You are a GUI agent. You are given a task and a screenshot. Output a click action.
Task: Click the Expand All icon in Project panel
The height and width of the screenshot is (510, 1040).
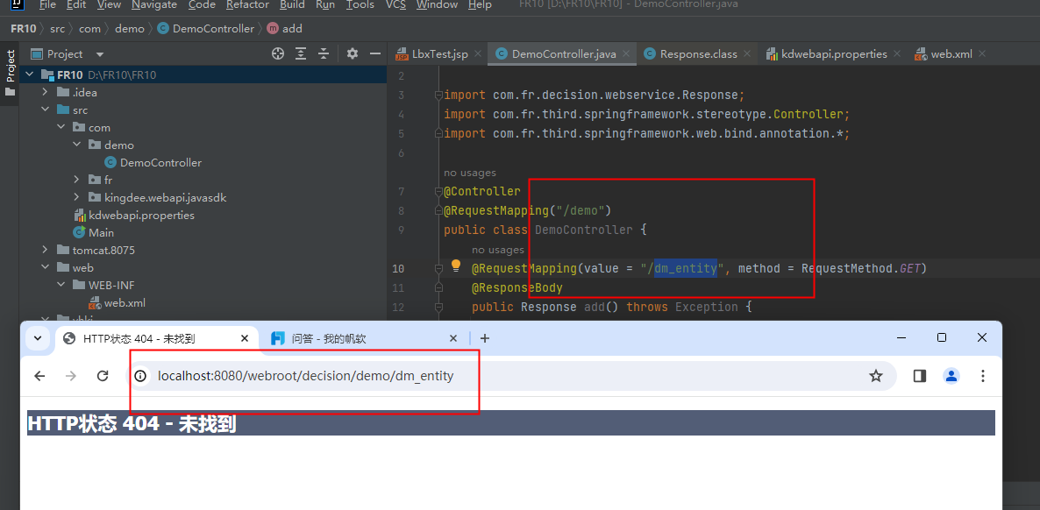point(301,53)
